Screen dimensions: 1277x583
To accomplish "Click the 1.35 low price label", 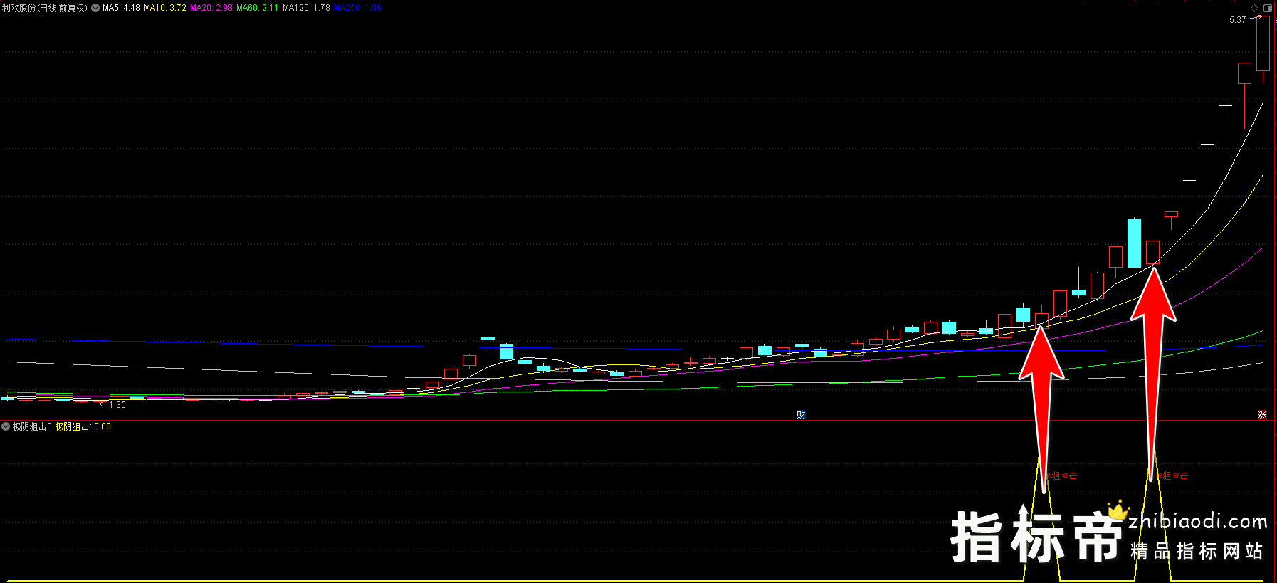I will tap(117, 405).
